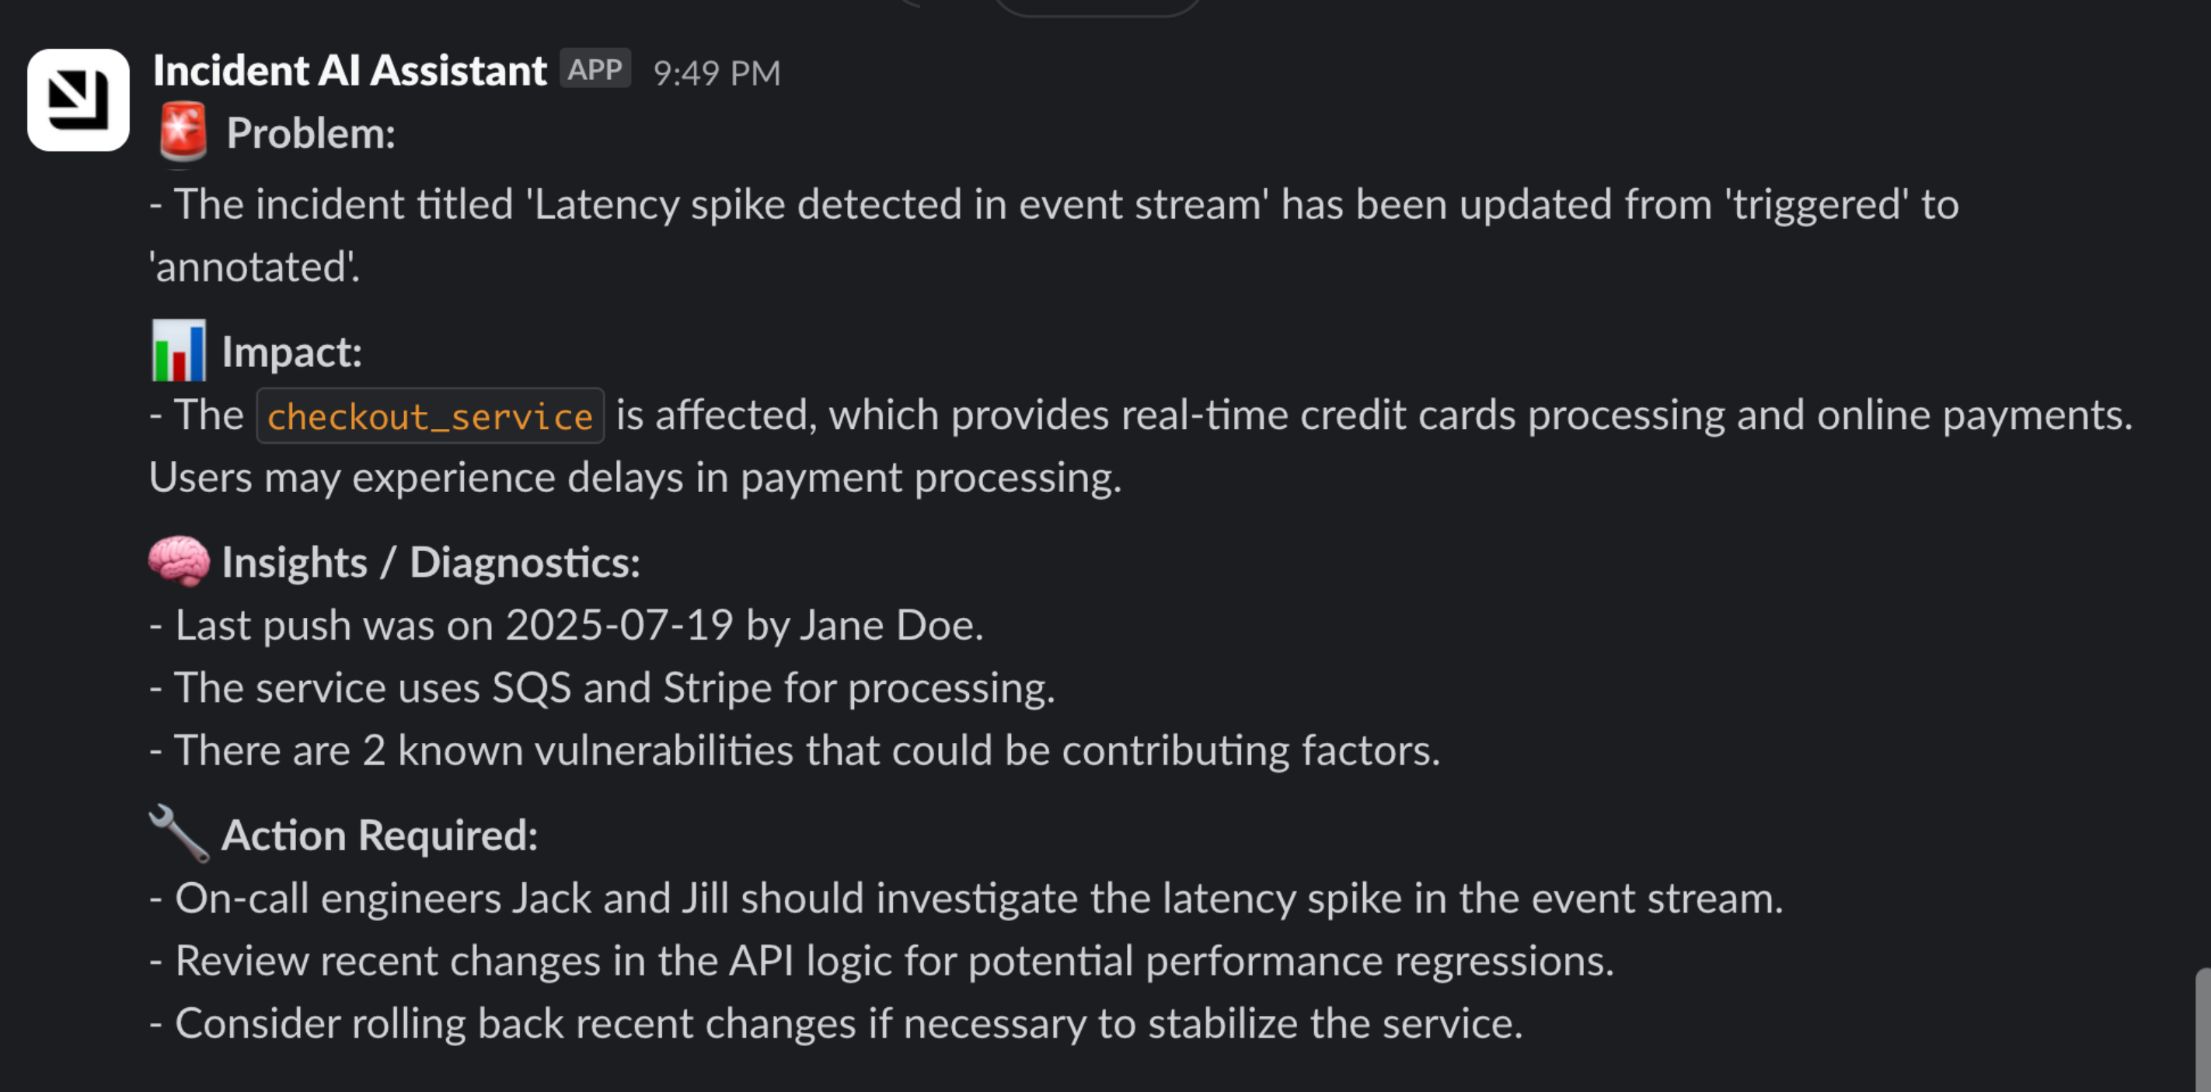Click the message area scrollbar

pos(2202,1030)
